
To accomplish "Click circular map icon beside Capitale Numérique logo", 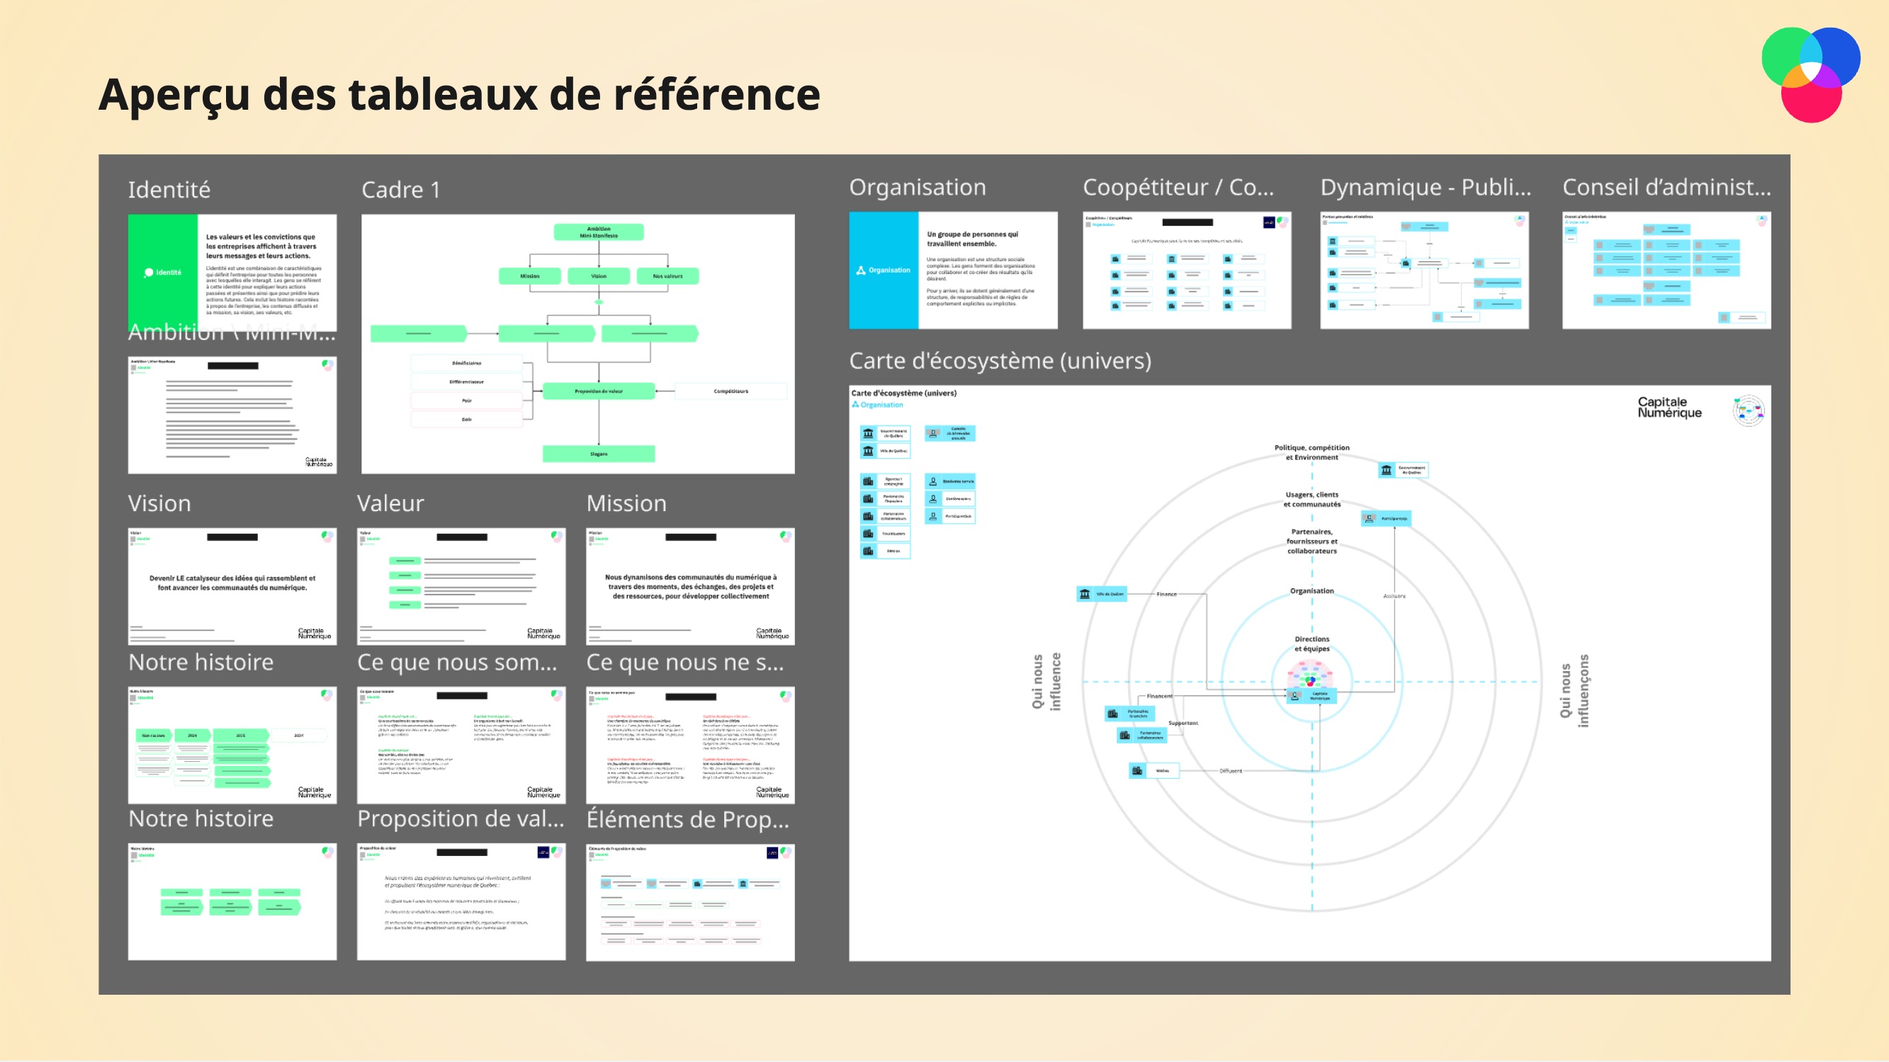I will coord(1748,411).
